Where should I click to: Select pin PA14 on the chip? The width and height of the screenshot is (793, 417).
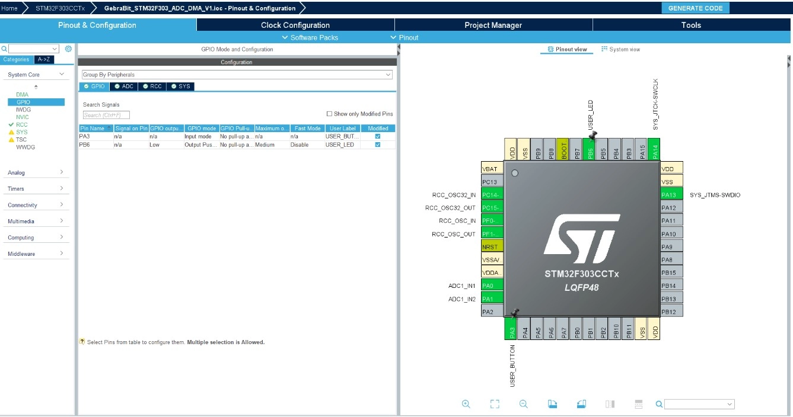[x=655, y=149]
